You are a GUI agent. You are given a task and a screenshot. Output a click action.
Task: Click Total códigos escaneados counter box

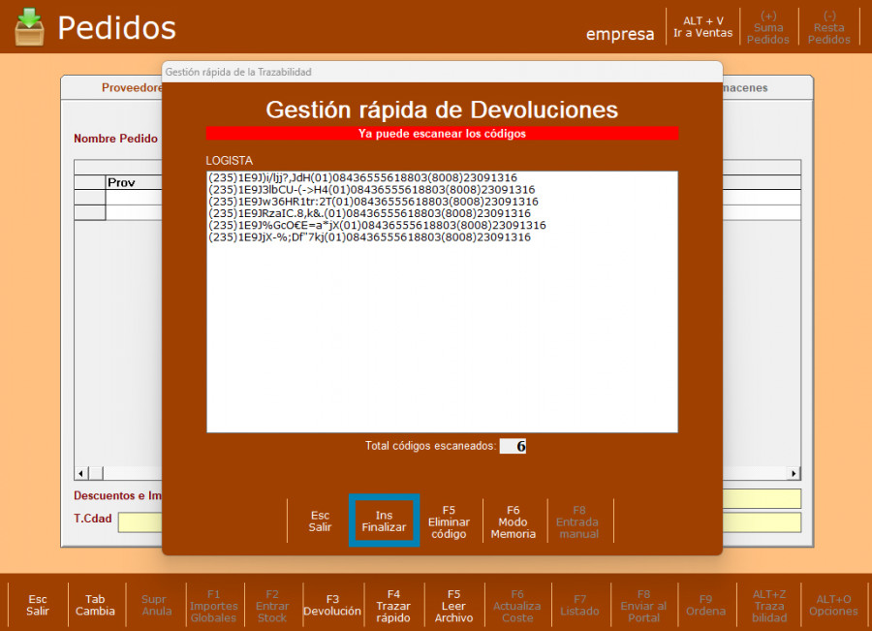coord(513,446)
